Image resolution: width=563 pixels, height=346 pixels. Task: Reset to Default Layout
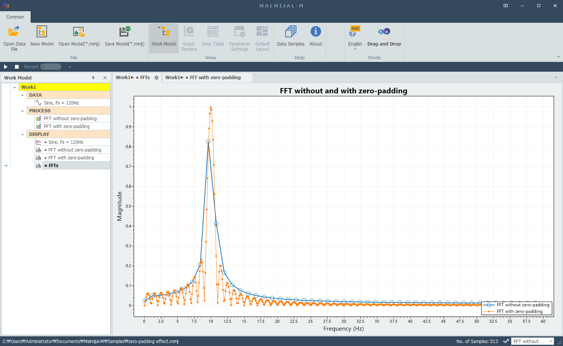click(x=262, y=38)
